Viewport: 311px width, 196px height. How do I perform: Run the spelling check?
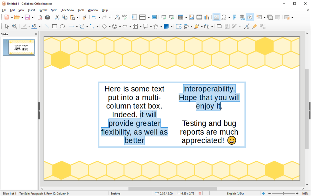point(125,17)
